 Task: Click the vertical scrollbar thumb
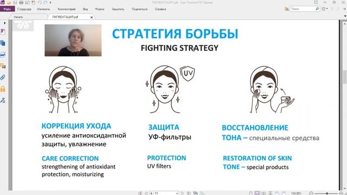(x=345, y=77)
